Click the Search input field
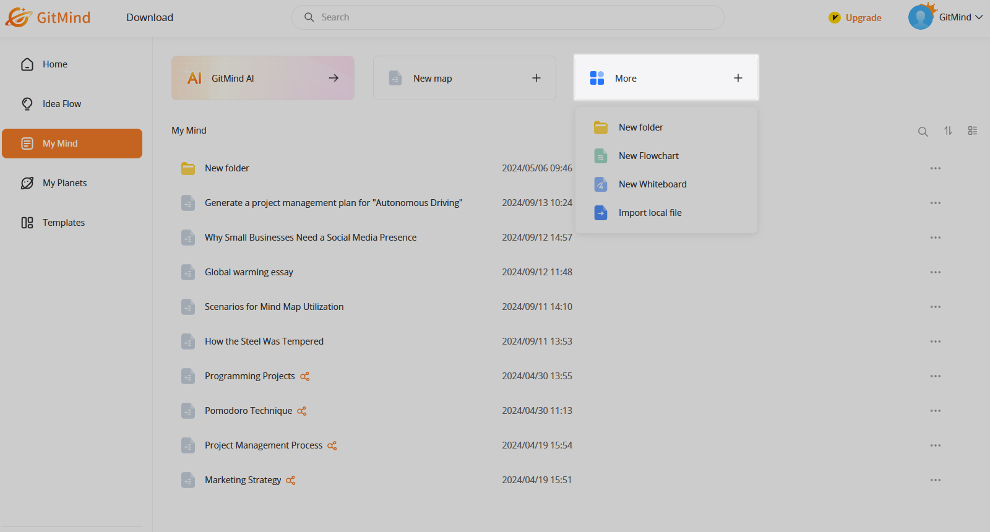 [507, 17]
